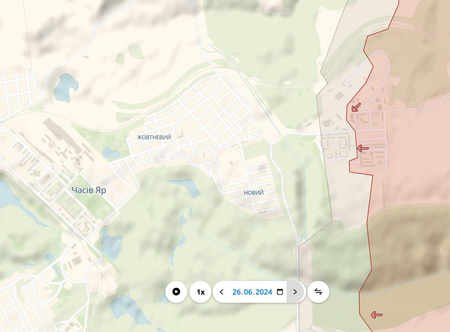This screenshot has width=450, height=332.
Task: Select the lowest attack arrow in brown zone
Action: [x=377, y=315]
